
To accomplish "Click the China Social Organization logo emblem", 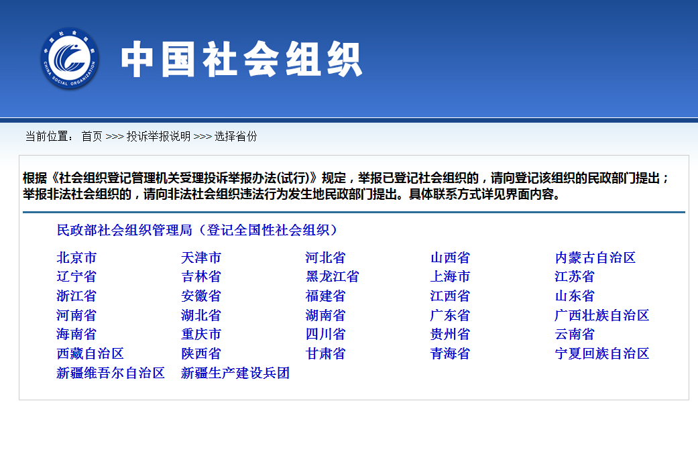I will click(70, 58).
